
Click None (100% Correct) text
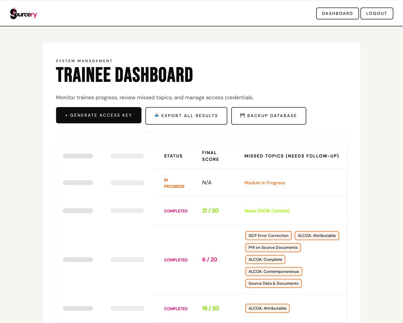pos(267,211)
